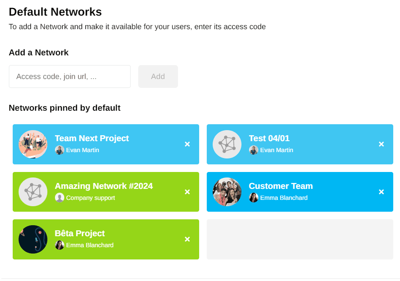The width and height of the screenshot is (400, 281).
Task: Remove Customer Team network with X
Action: (381, 192)
